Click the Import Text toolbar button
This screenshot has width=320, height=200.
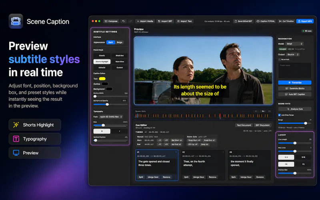[x=184, y=21]
